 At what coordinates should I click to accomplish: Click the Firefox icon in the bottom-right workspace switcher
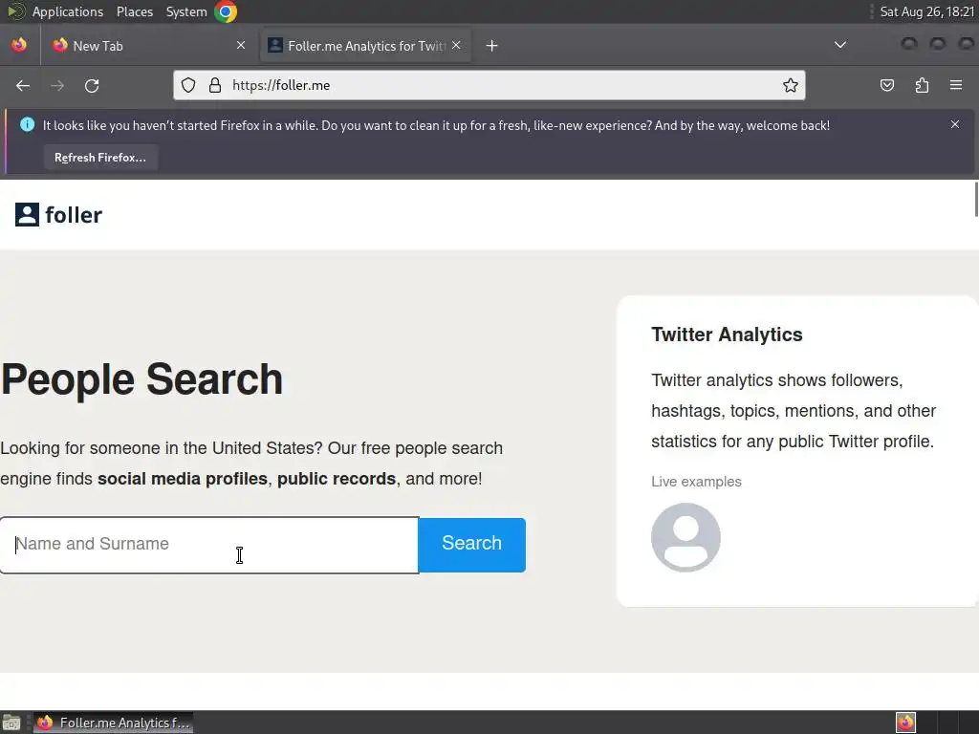(x=905, y=723)
